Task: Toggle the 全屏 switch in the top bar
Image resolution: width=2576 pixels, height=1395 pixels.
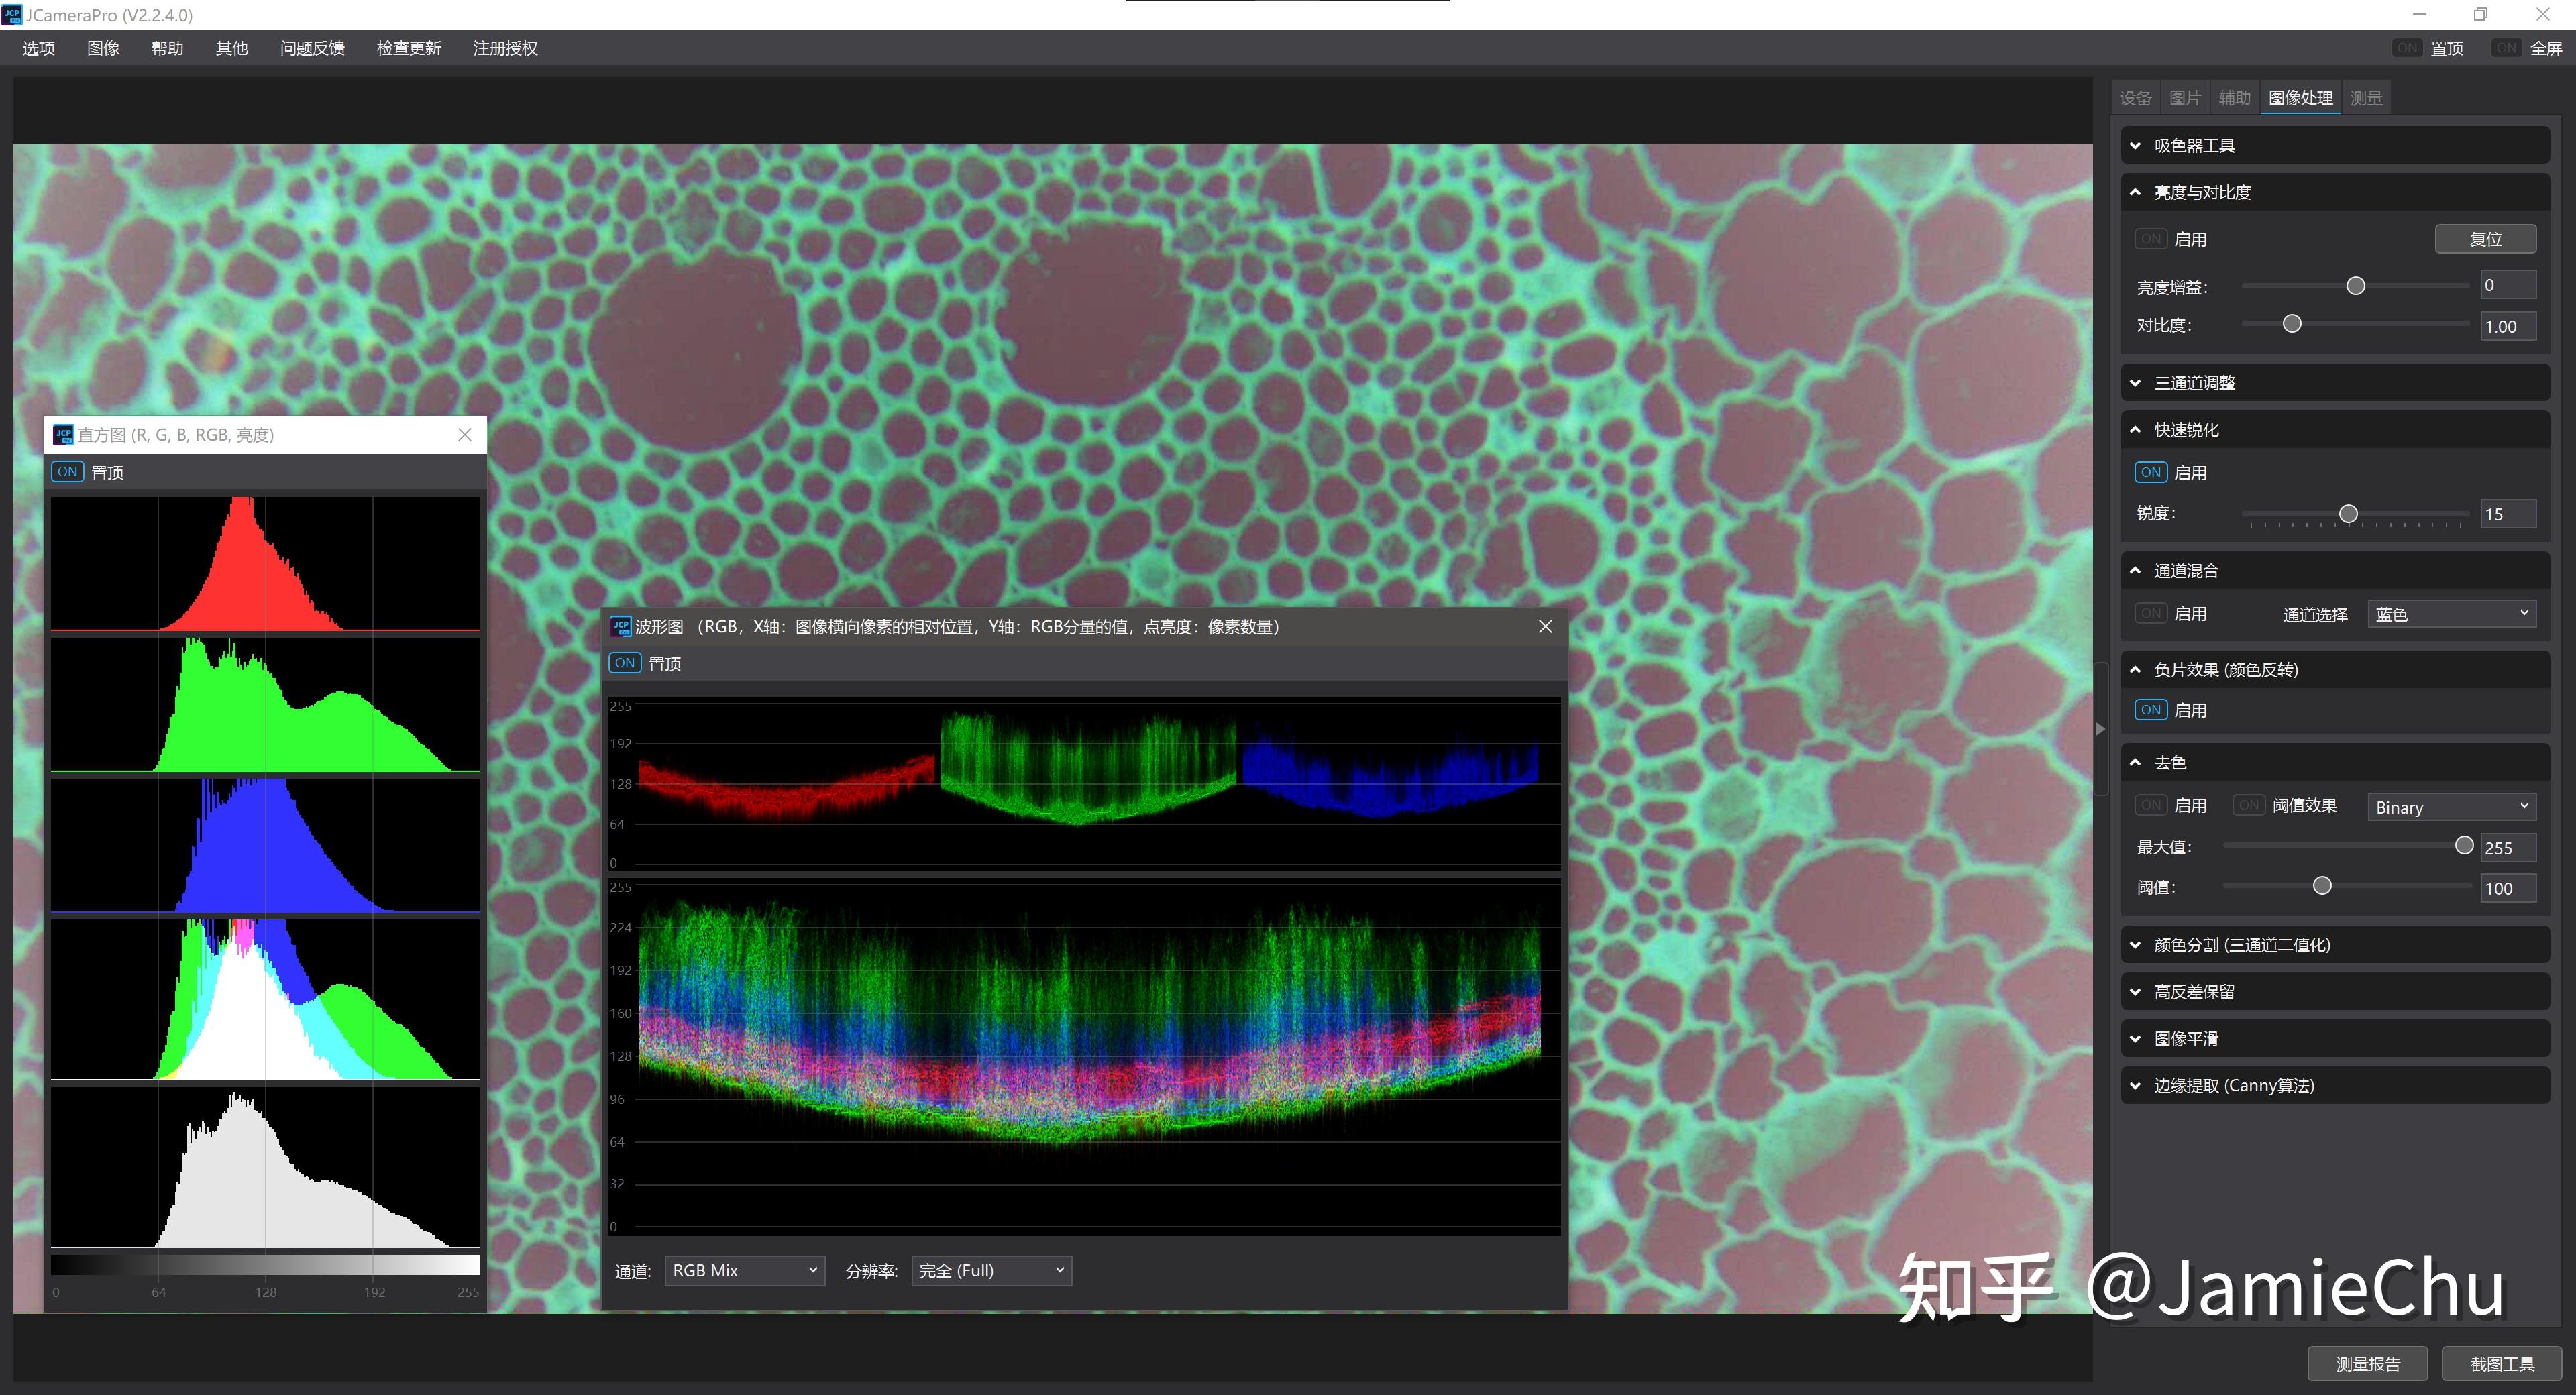Action: (2506, 48)
